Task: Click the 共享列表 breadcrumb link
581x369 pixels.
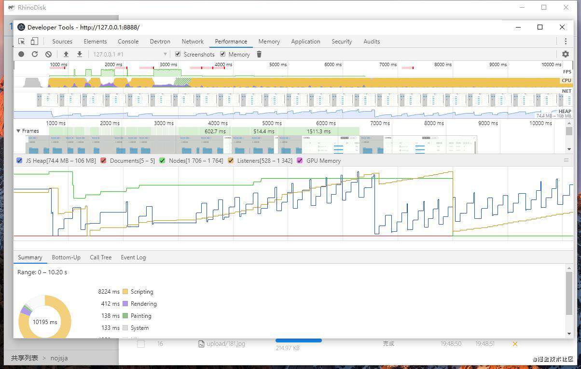Action: (25, 358)
